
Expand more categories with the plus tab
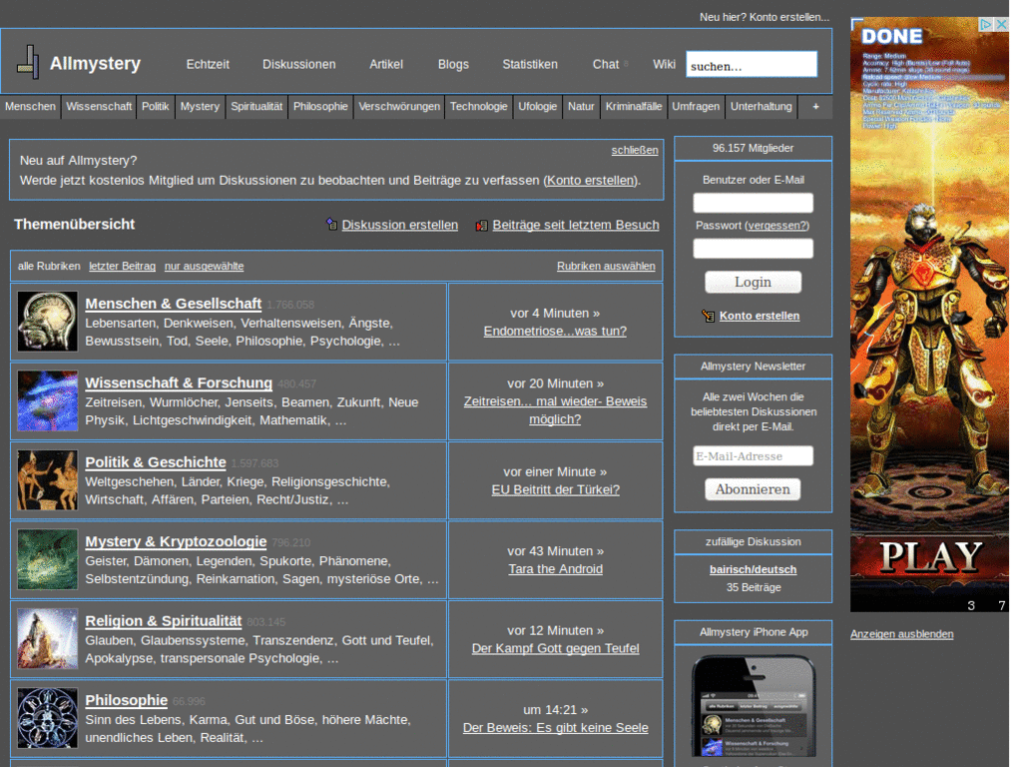815,106
